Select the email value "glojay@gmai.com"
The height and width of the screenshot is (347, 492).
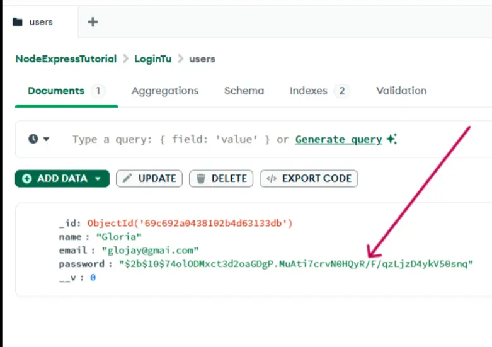[x=150, y=251]
